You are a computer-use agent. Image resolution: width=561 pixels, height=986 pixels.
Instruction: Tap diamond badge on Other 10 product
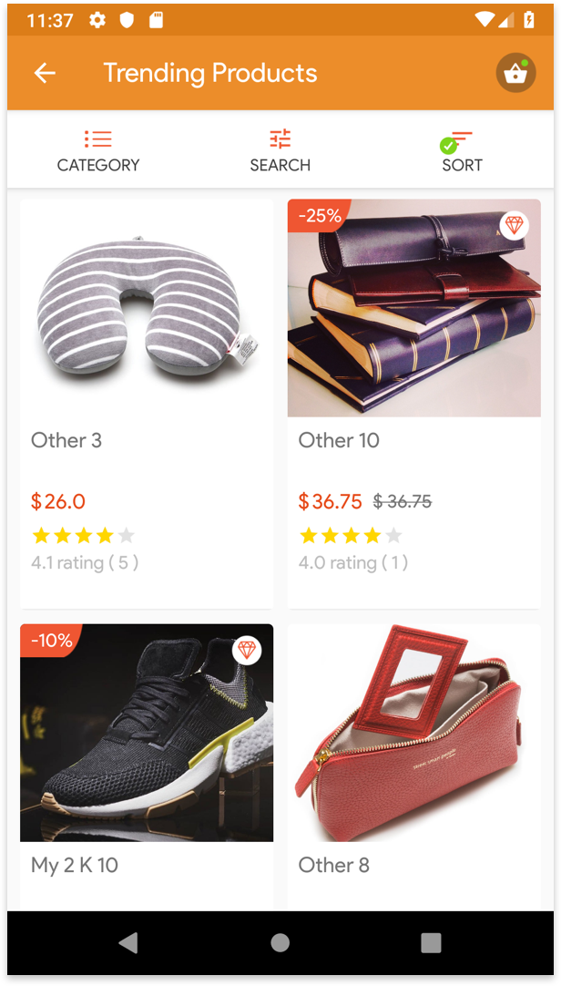pos(515,225)
